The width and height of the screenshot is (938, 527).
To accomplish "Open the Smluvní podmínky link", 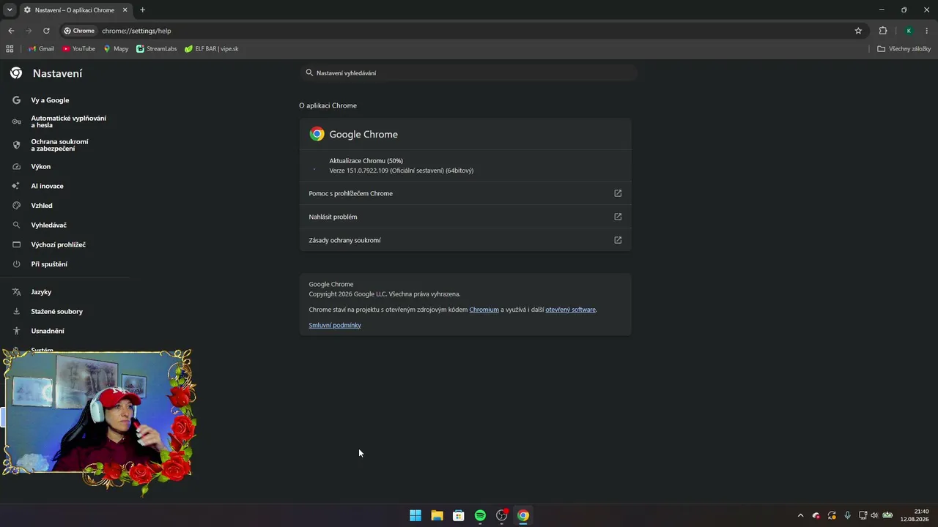I will 335,325.
